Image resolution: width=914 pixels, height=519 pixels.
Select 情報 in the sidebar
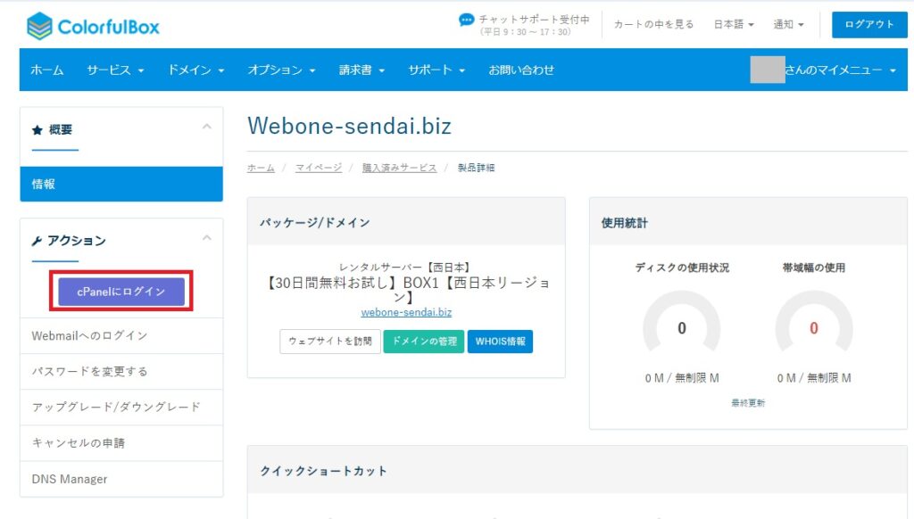tap(121, 184)
